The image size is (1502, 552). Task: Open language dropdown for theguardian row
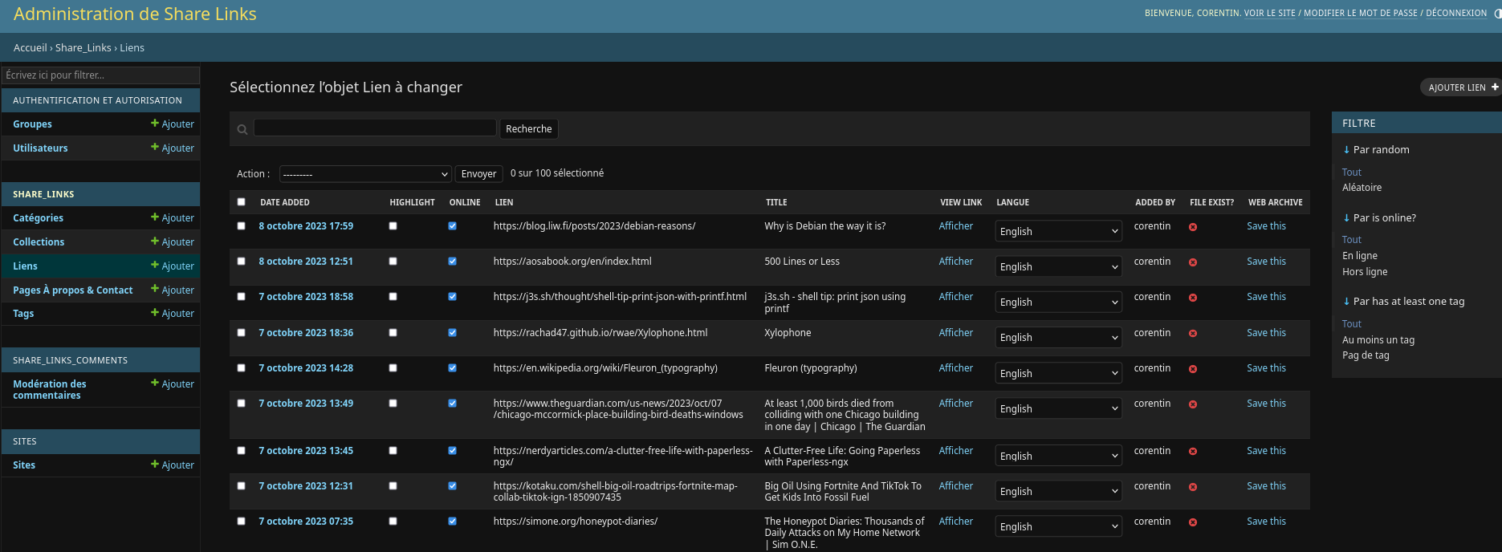pos(1058,408)
